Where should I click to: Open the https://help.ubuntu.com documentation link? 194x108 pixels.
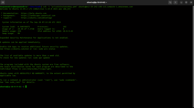point(34,13)
